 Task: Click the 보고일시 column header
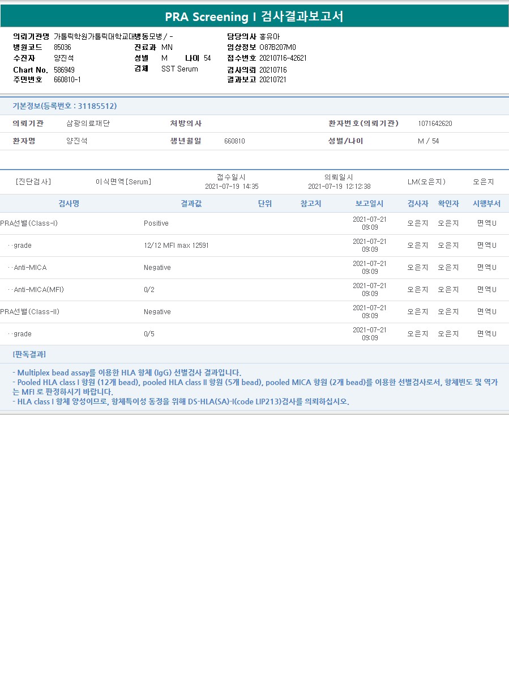tap(370, 203)
